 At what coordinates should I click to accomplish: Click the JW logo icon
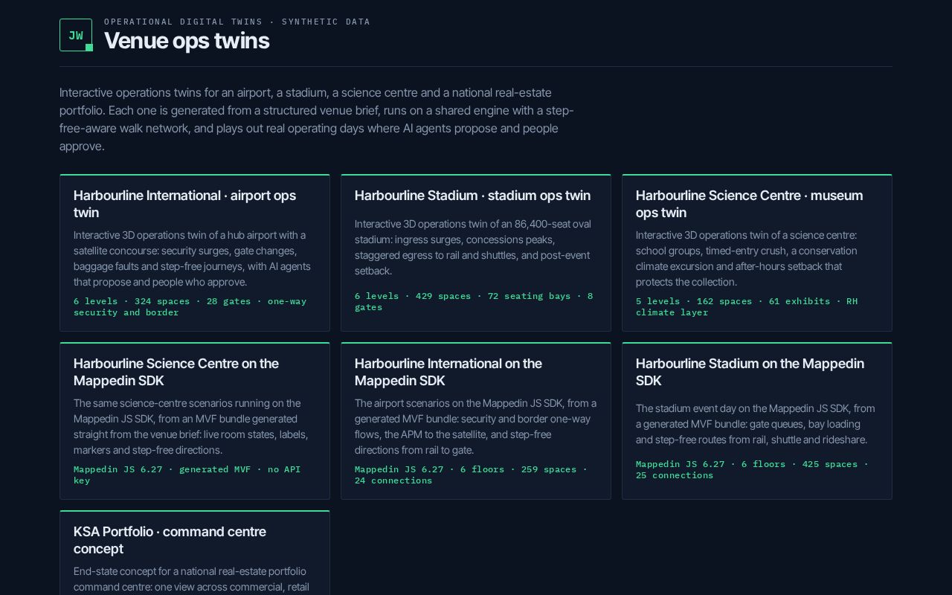[76, 35]
